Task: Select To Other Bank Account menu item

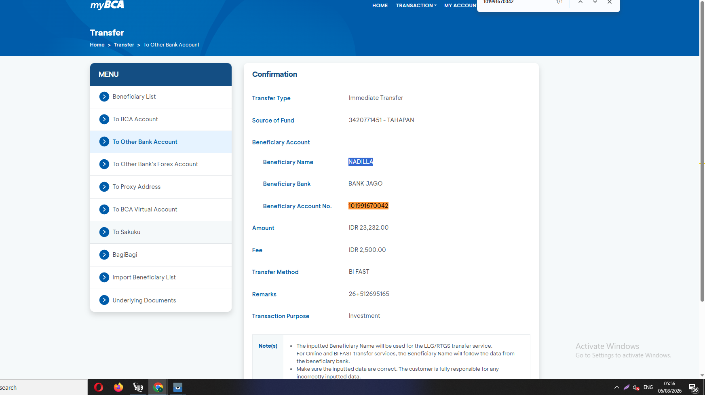Action: [x=161, y=142]
